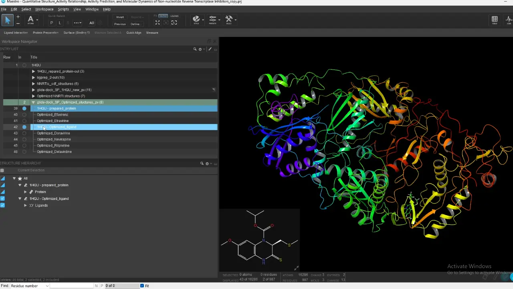The width and height of the screenshot is (513, 289).
Task: Toggle the Fit checkbox in Find bar
Action: [x=142, y=286]
